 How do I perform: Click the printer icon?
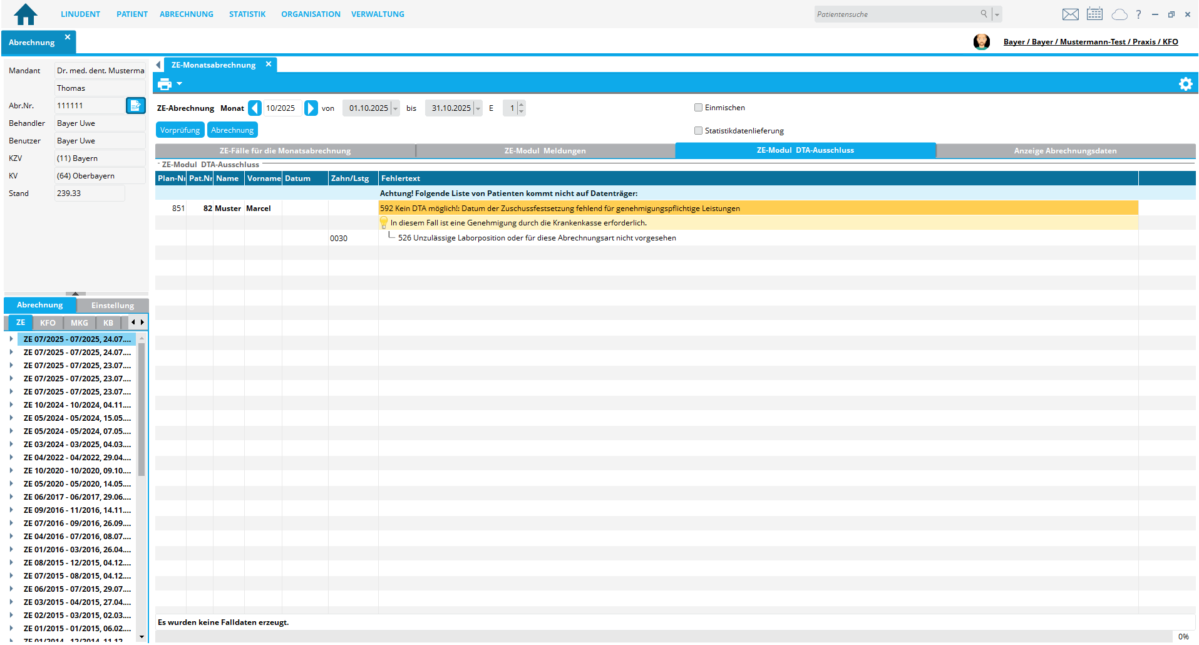pos(165,84)
